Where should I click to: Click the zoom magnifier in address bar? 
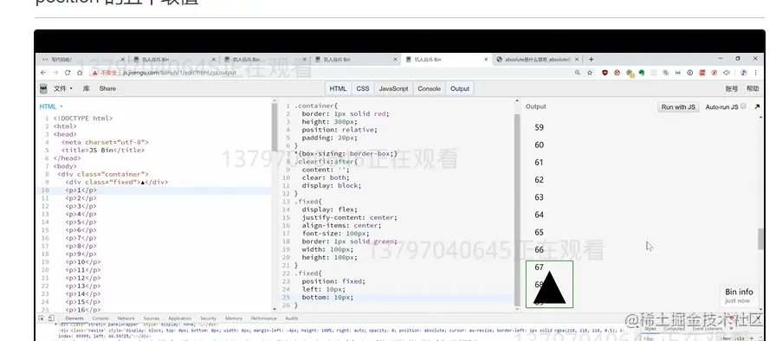tap(578, 73)
